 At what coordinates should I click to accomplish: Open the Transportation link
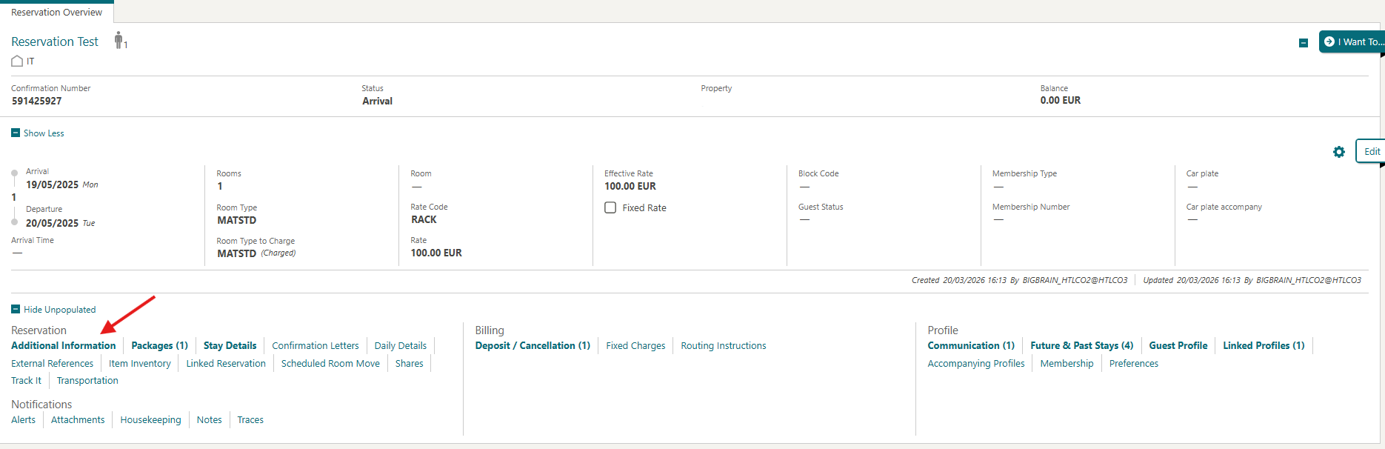[87, 381]
